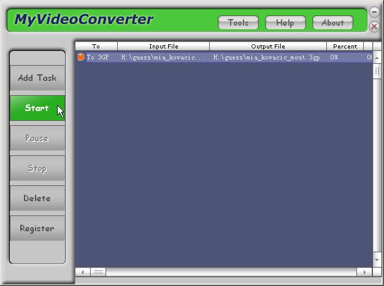Close the MyVideoConverter window
Viewport: 384px width, 286px height.
(x=374, y=26)
